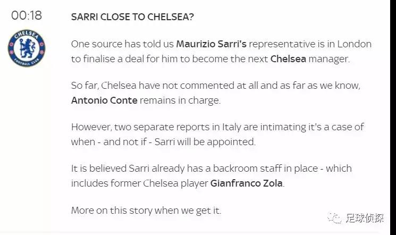This screenshot has height=235, width=396.
Task: Open the "SARRI CLOSE TO CHELSEA?" headline
Action: (x=132, y=16)
